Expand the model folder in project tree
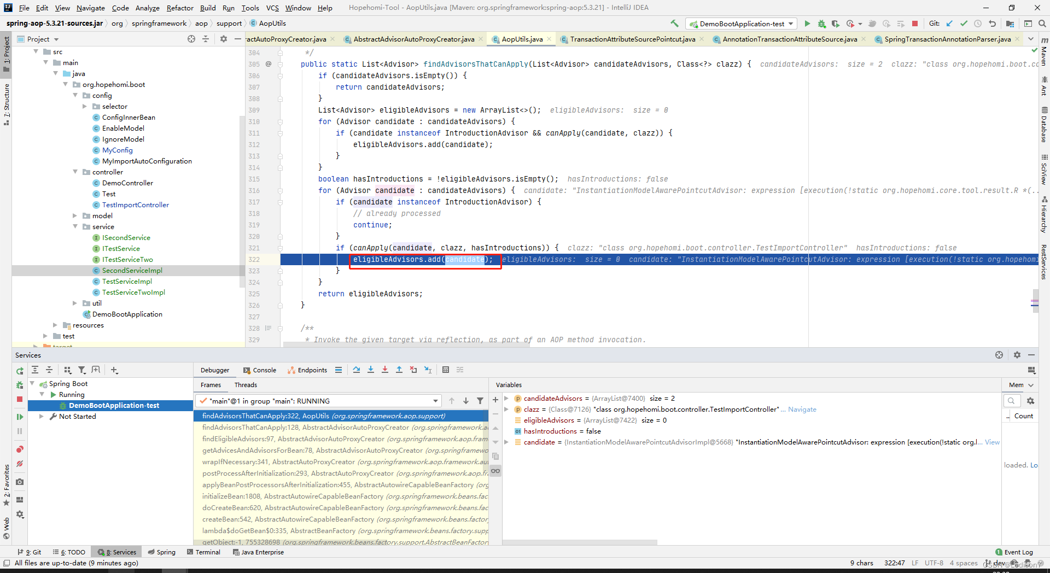The width and height of the screenshot is (1050, 573). (75, 215)
